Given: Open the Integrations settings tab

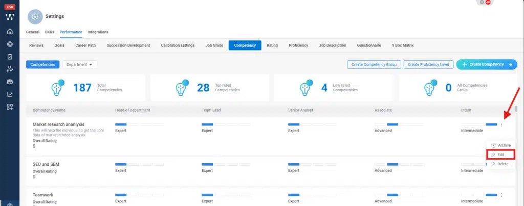Looking at the screenshot, I should coord(98,32).
